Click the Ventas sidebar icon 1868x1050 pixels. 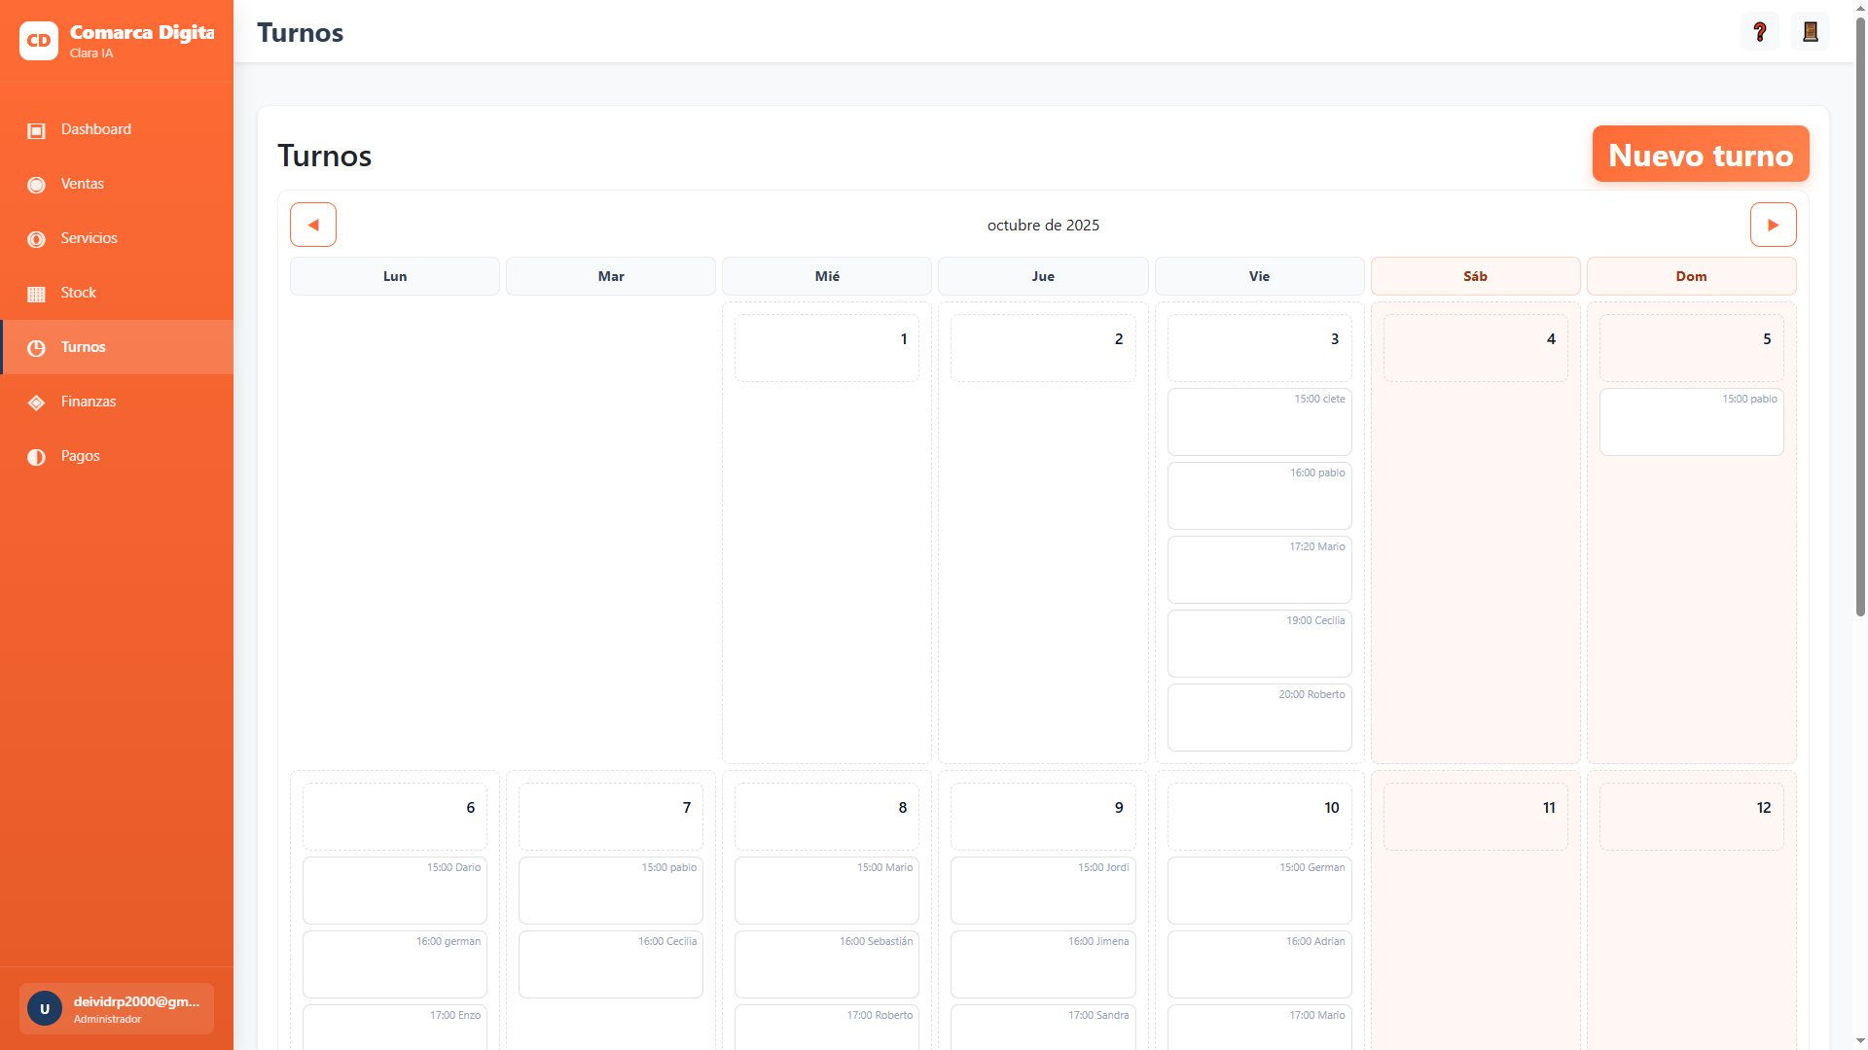coord(36,185)
